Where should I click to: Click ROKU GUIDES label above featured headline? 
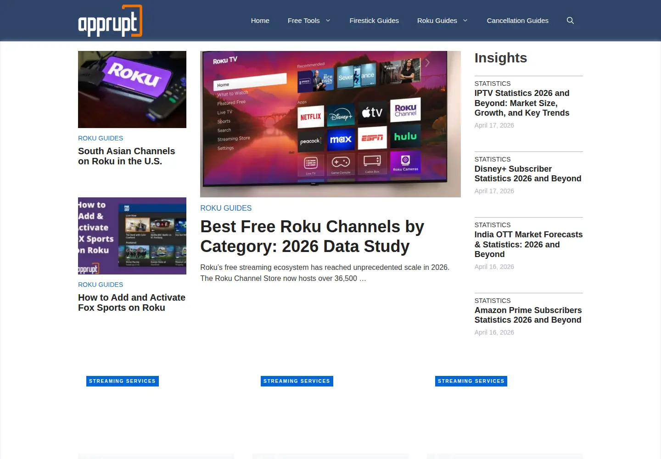pyautogui.click(x=226, y=208)
